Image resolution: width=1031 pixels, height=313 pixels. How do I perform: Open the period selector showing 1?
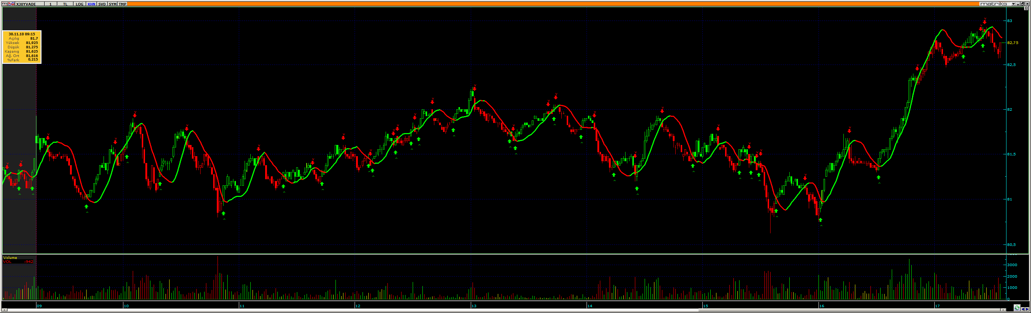pos(51,4)
